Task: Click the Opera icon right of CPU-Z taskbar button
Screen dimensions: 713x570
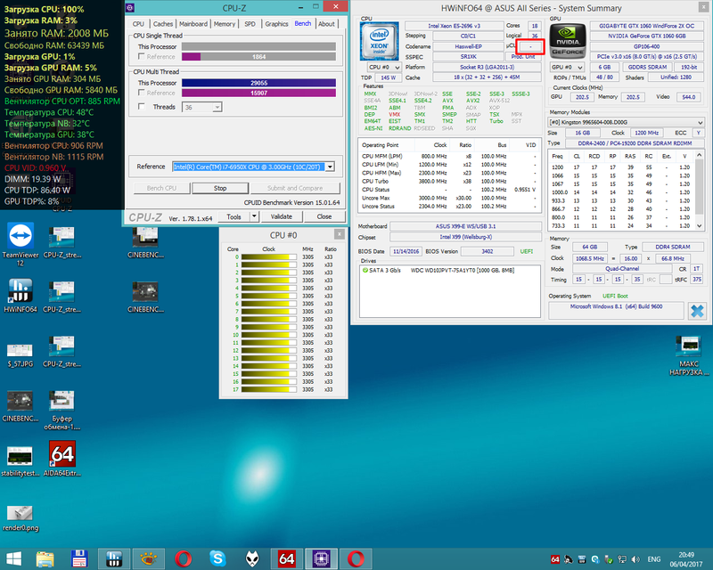Action: click(x=356, y=559)
